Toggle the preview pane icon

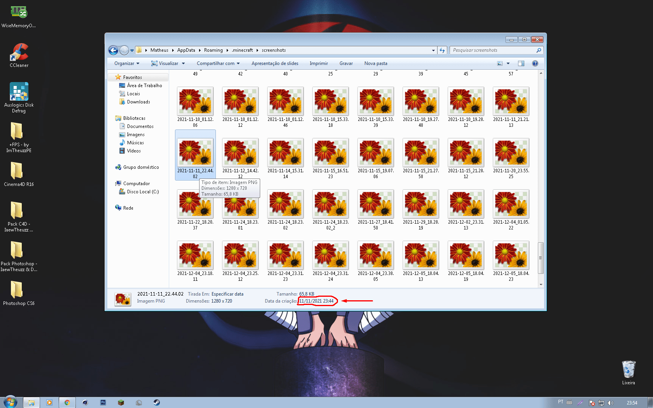521,63
